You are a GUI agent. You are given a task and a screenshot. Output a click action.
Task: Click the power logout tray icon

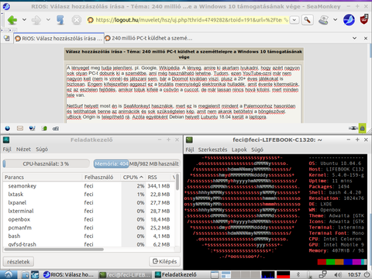tap(367, 274)
